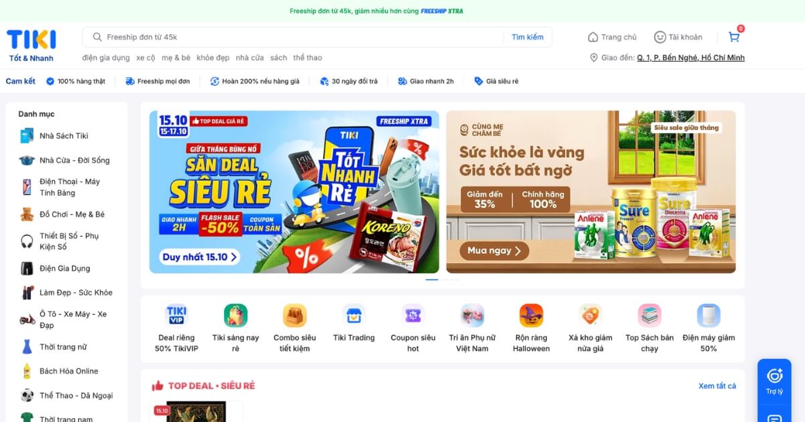Click the mẹ & bé quick link

[x=176, y=58]
